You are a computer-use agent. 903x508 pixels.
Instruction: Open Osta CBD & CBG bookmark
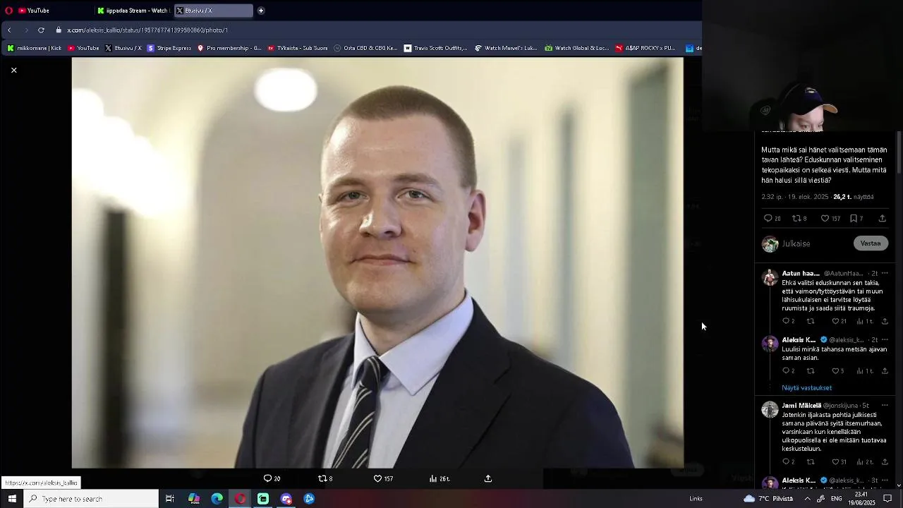pos(365,48)
